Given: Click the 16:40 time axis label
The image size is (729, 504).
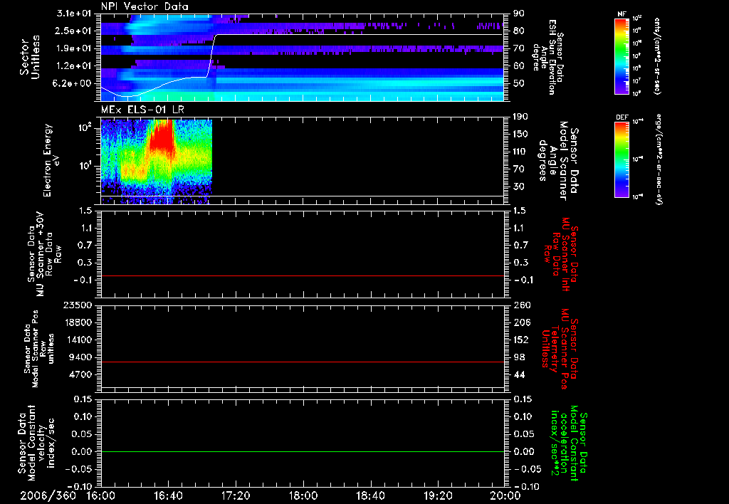Looking at the screenshot, I should pos(168,495).
